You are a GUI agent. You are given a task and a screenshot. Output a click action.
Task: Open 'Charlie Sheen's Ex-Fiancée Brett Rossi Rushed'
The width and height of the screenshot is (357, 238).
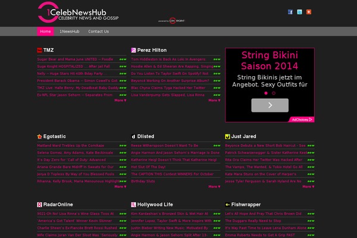click(x=77, y=228)
